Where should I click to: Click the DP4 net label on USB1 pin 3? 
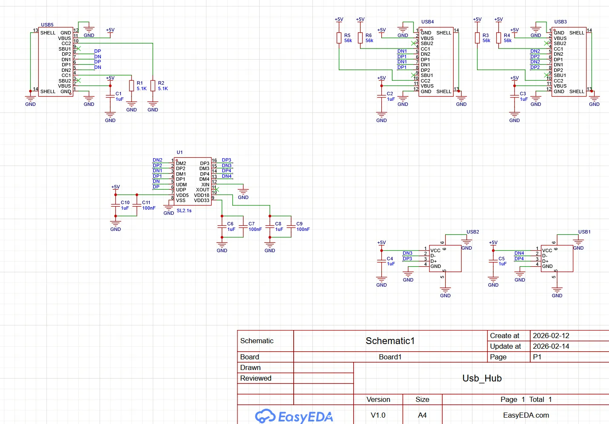pyautogui.click(x=519, y=259)
